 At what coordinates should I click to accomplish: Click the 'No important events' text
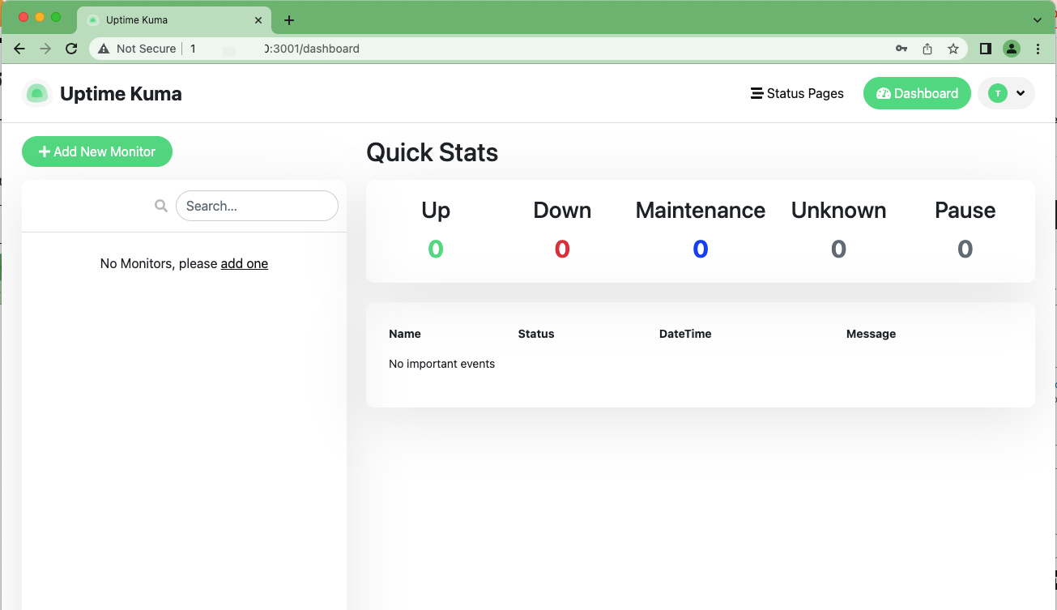442,364
